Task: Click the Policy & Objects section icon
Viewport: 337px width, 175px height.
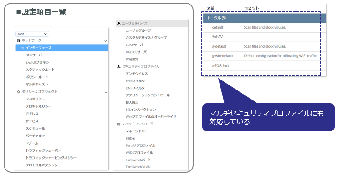Action: pyautogui.click(x=19, y=92)
